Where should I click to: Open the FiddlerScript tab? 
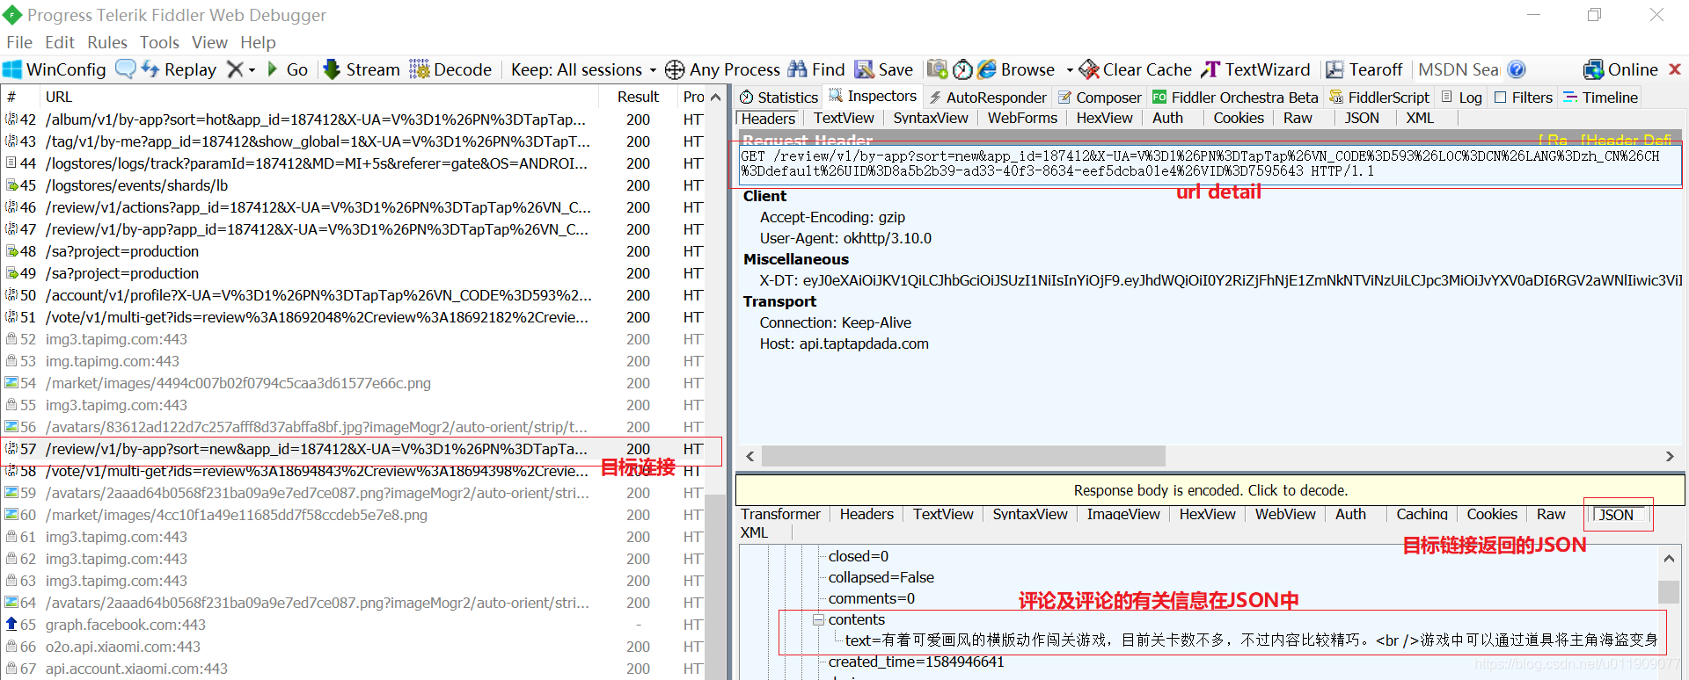[x=1379, y=98]
